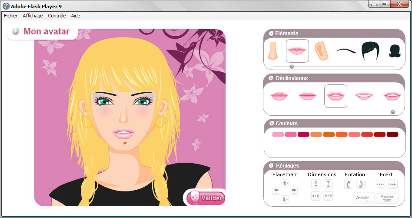The image size is (412, 218).
Task: Pick the salmon coral lip color
Action: click(354, 134)
